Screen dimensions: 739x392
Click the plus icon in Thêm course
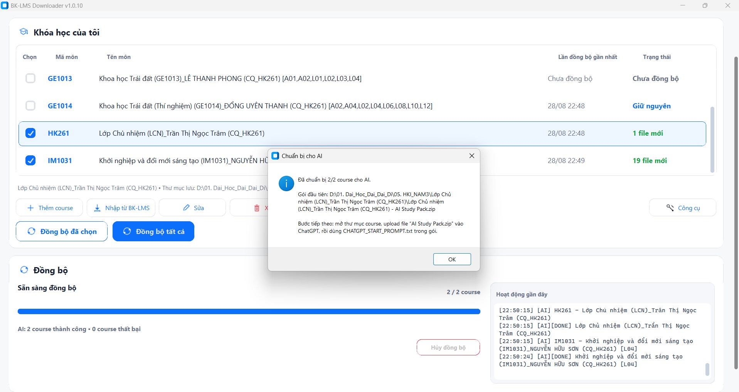click(30, 208)
